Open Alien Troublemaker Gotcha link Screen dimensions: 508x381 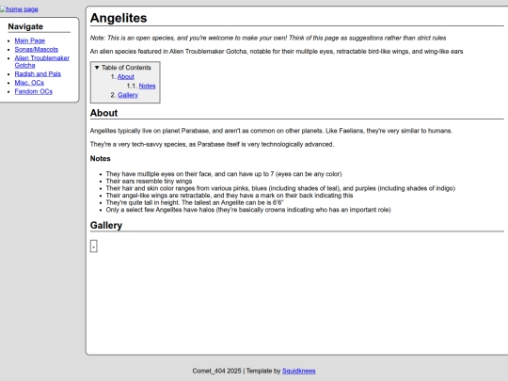(41, 61)
